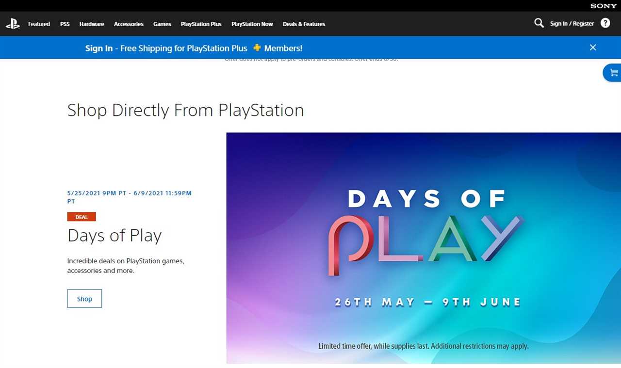This screenshot has height=368, width=621.
Task: Open the Deals & Features menu
Action: tap(304, 24)
